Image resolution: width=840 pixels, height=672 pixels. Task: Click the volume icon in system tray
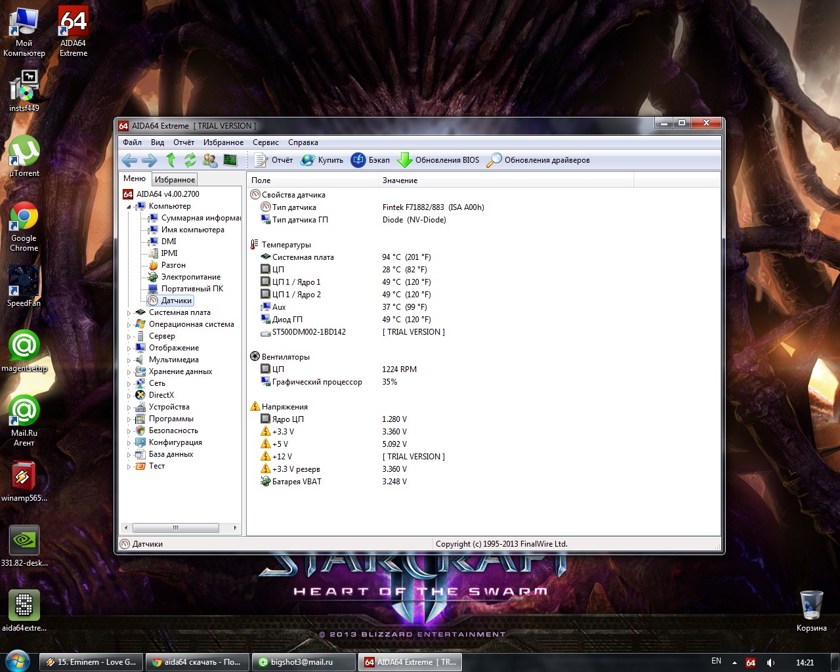coord(770,662)
